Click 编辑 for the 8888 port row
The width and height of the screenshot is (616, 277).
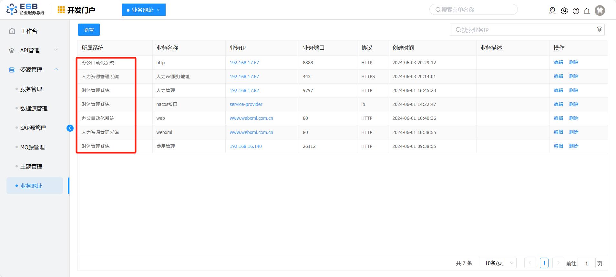coord(558,63)
